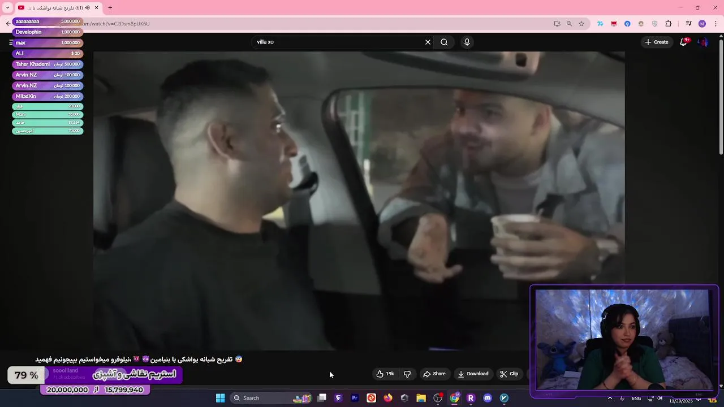
Task: Open Task View in taskbar
Action: click(x=322, y=398)
